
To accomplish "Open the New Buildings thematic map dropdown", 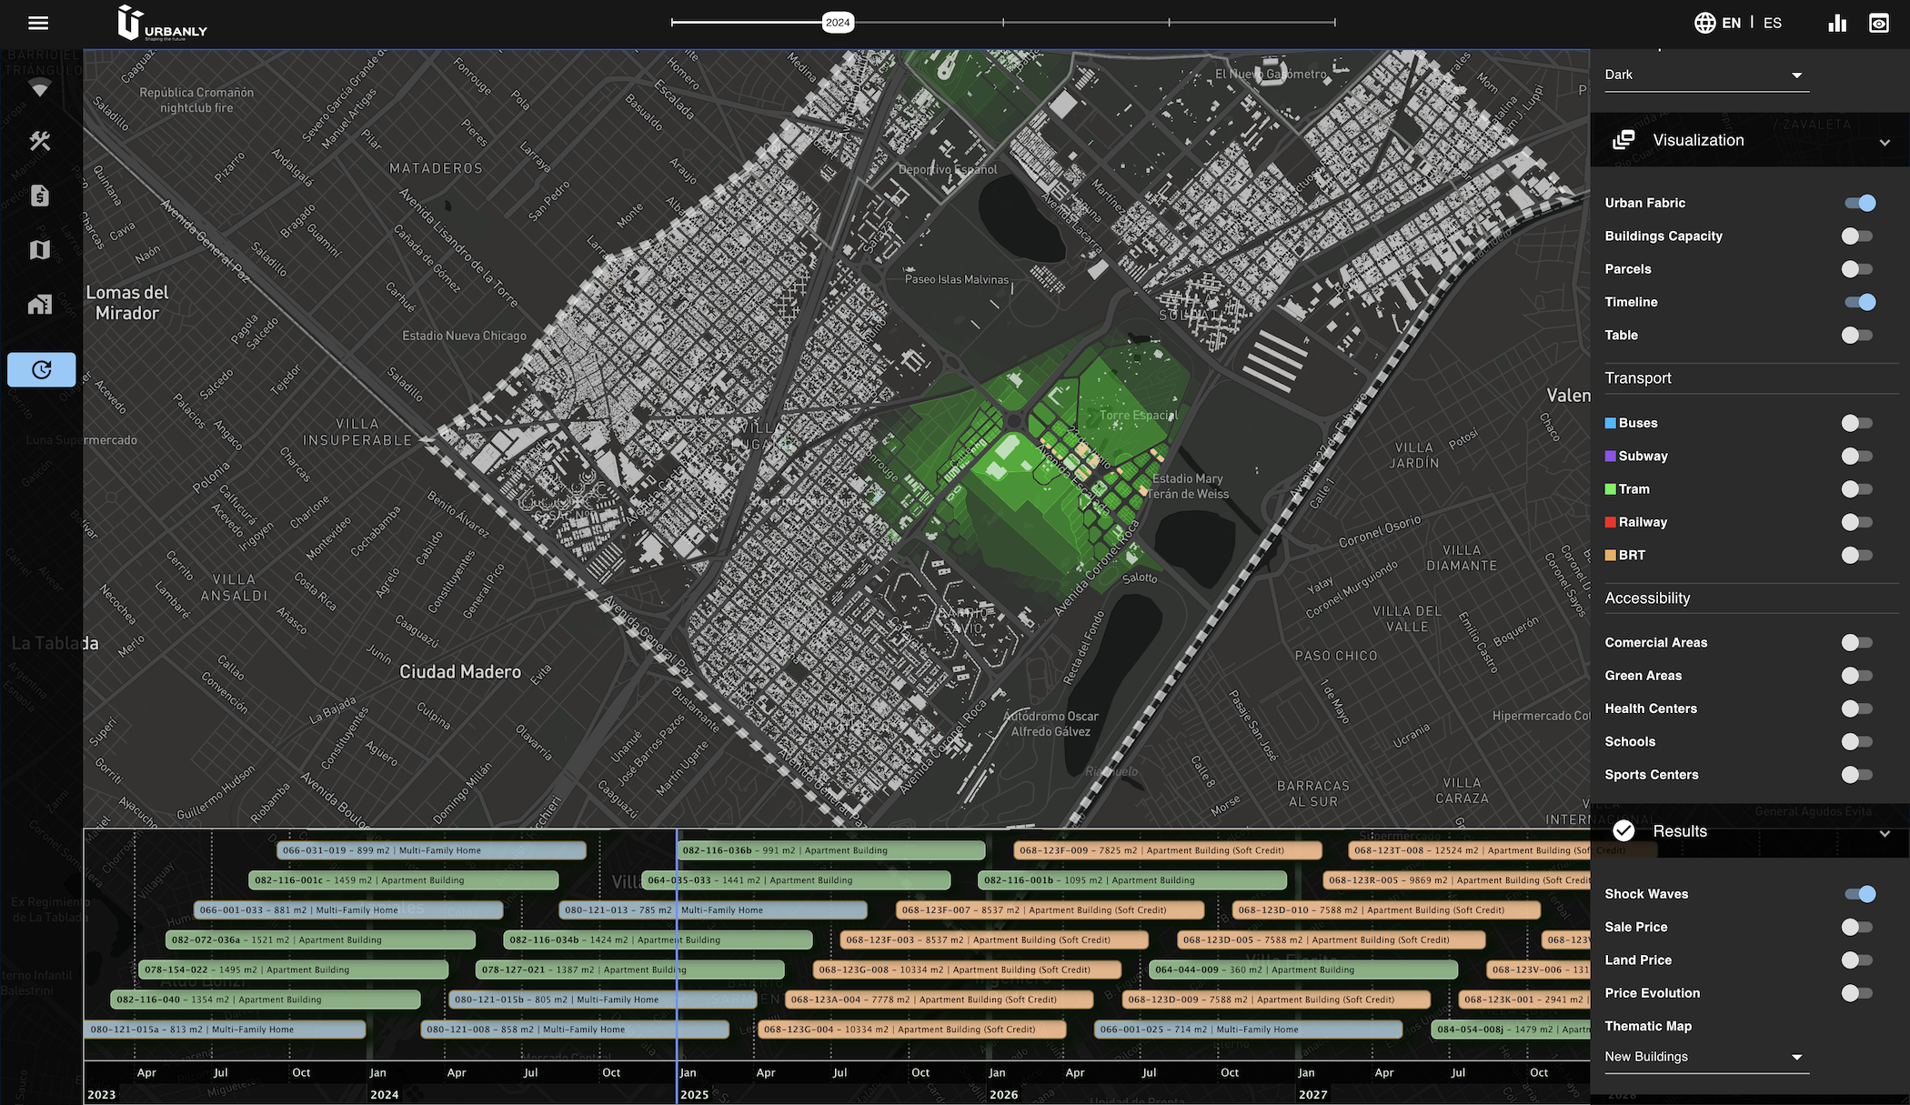I will (1706, 1057).
